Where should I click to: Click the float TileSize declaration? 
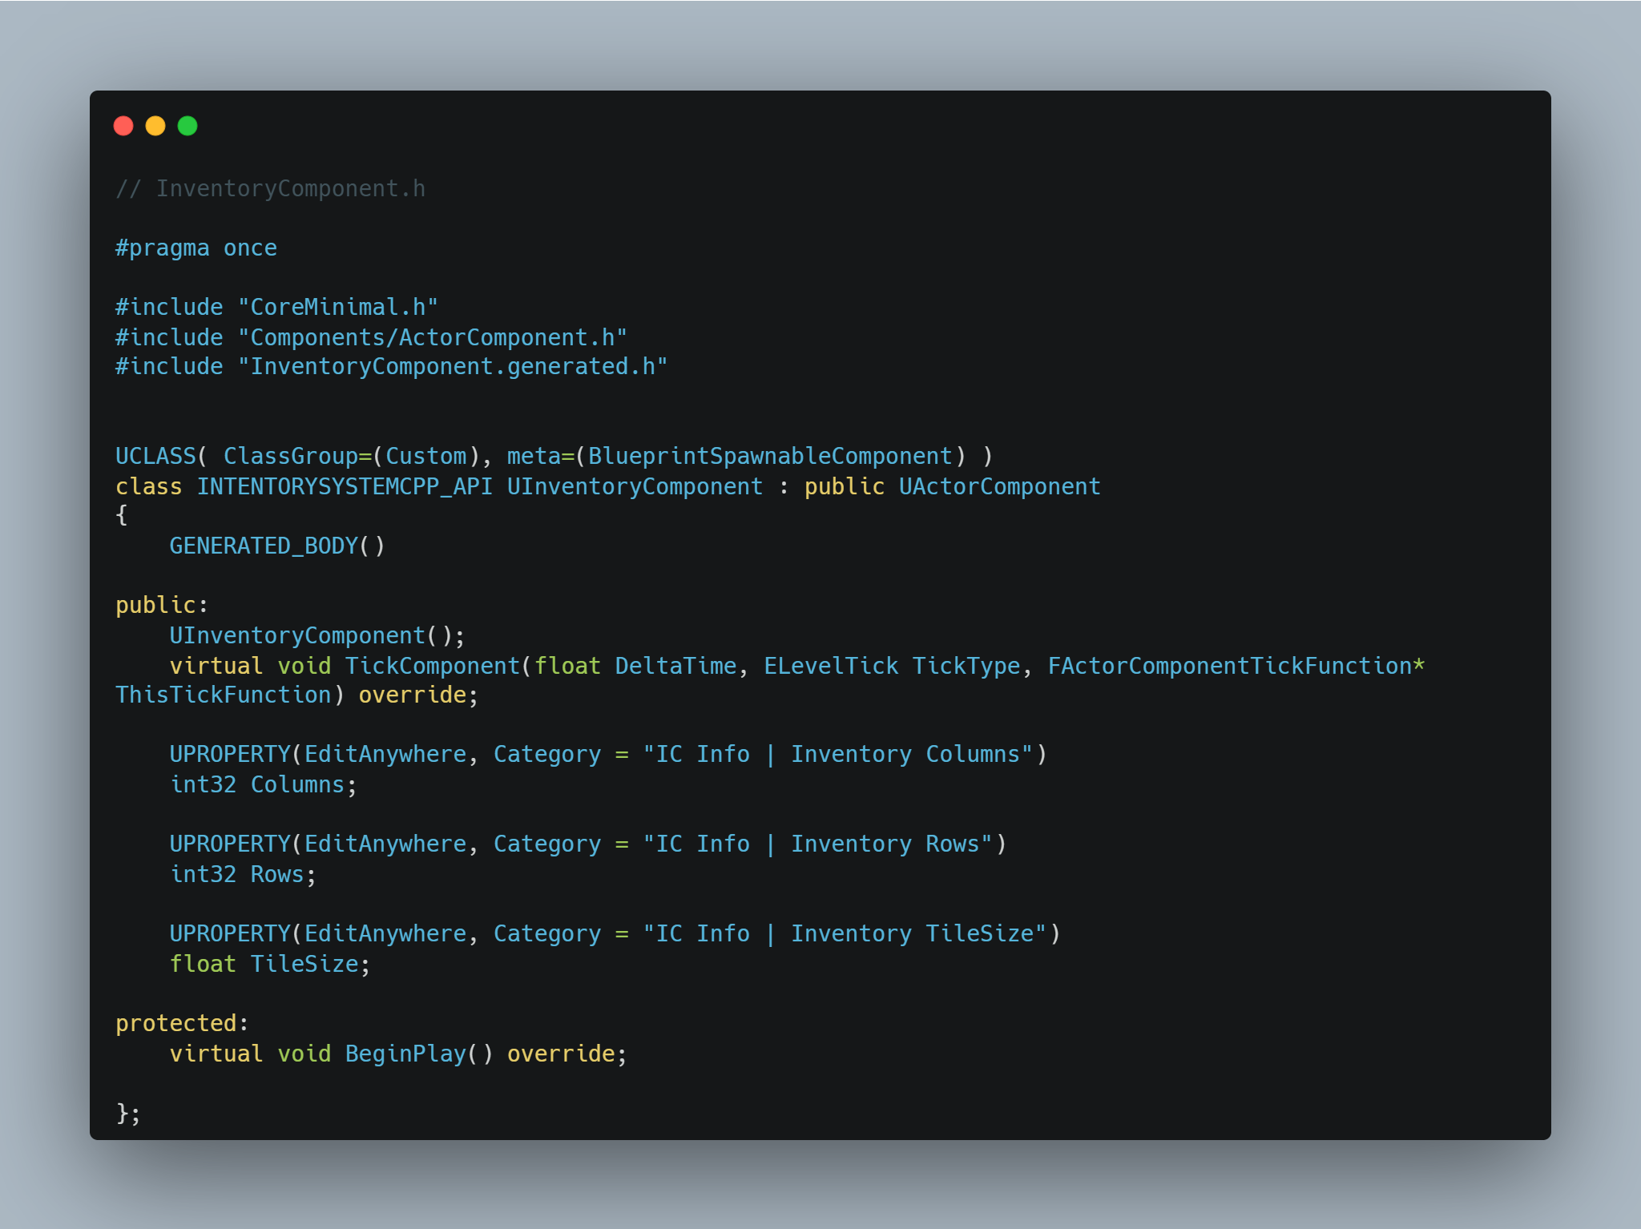(269, 965)
